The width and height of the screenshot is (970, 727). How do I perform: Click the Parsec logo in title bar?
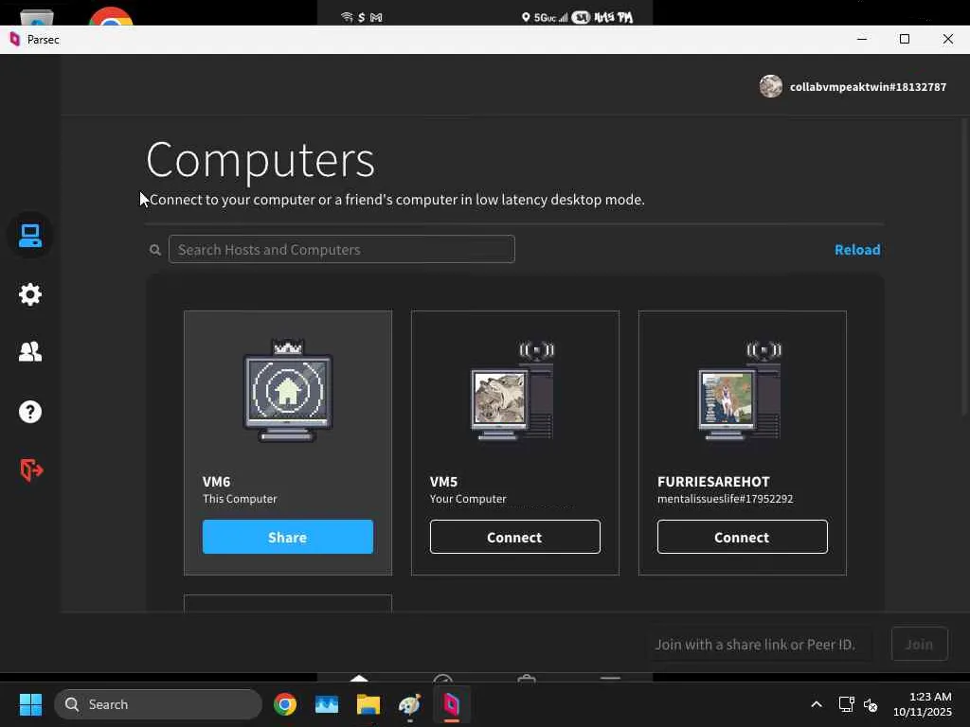click(x=15, y=40)
